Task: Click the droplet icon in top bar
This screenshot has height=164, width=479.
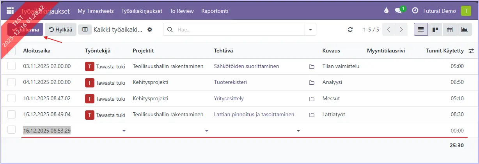Action: coord(386,11)
